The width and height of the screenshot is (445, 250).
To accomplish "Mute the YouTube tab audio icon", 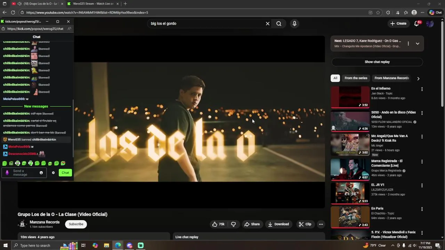I will coord(19,4).
